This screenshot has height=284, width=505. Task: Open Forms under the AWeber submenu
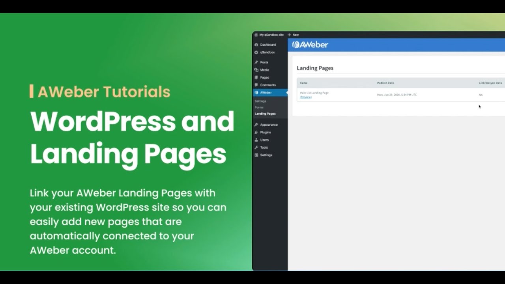[x=259, y=107]
